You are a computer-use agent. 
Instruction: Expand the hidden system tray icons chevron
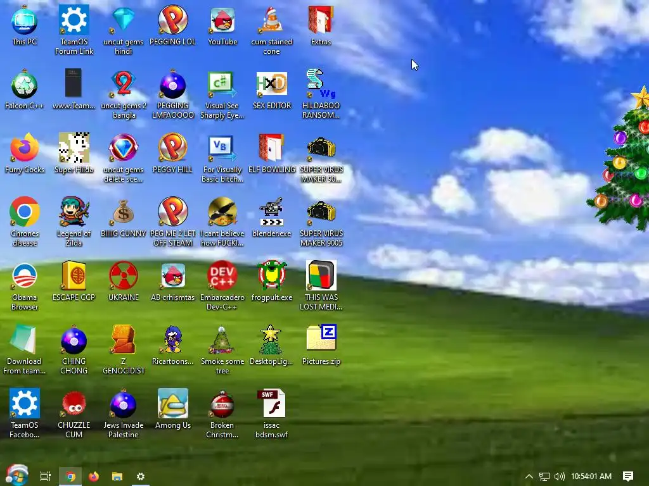tap(529, 477)
